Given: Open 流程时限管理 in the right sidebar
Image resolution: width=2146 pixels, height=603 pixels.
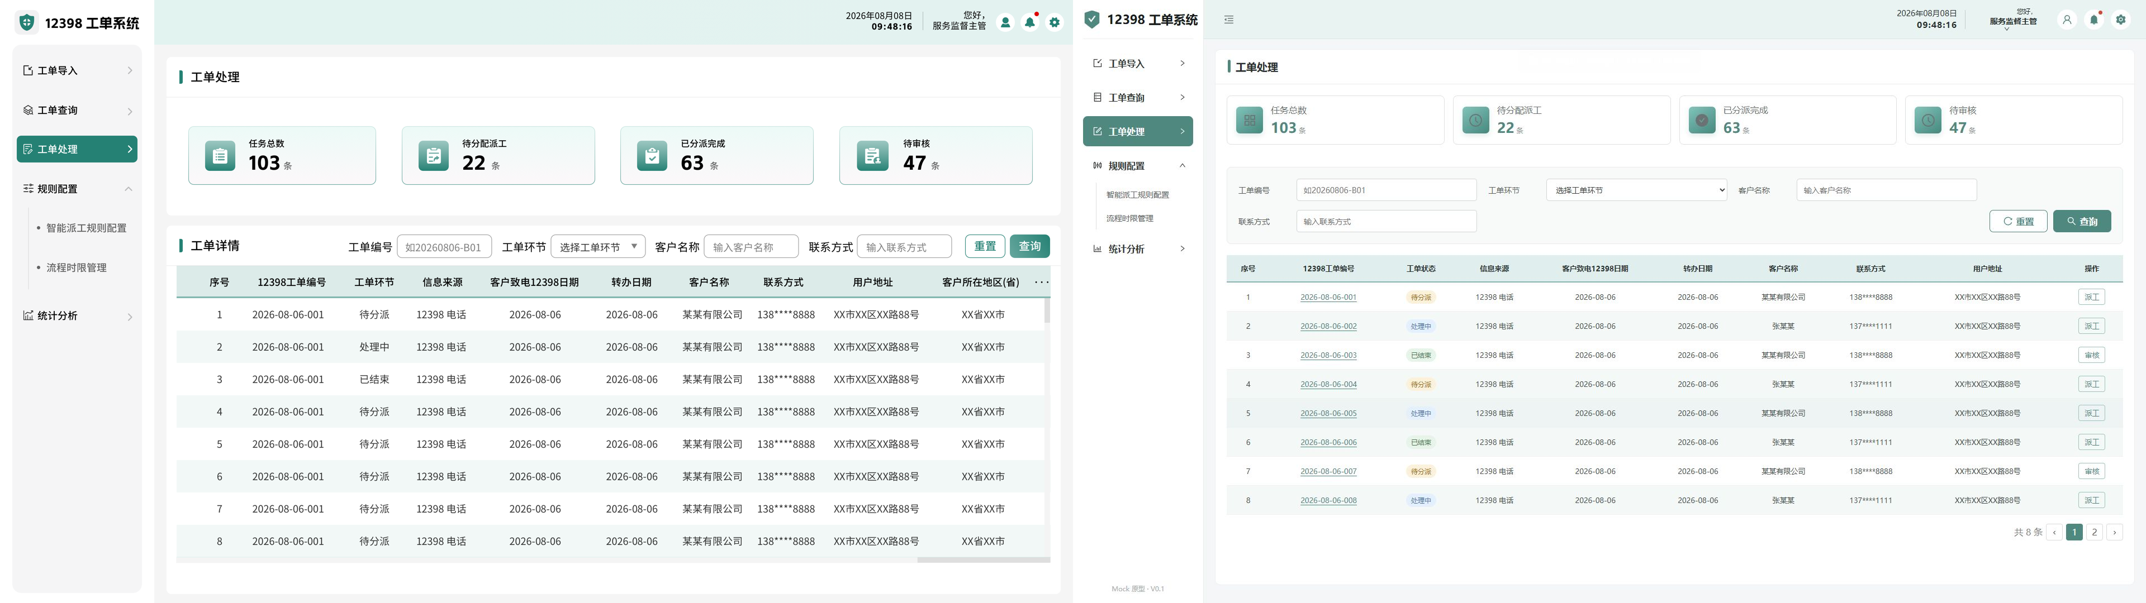Looking at the screenshot, I should coord(1129,218).
